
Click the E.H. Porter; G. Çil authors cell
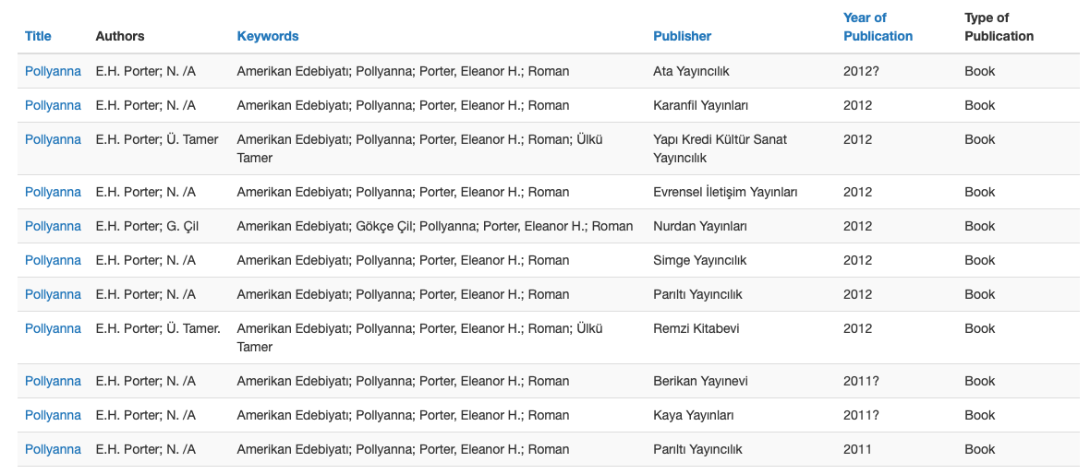[147, 226]
